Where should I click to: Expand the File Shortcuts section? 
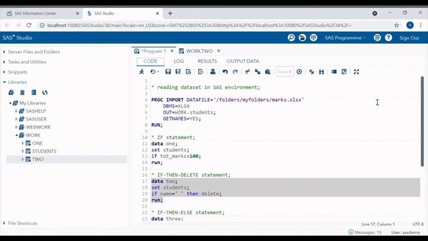coord(4,223)
